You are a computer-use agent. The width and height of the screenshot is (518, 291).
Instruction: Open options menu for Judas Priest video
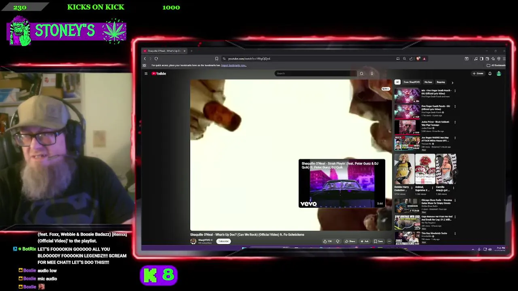[455, 122]
